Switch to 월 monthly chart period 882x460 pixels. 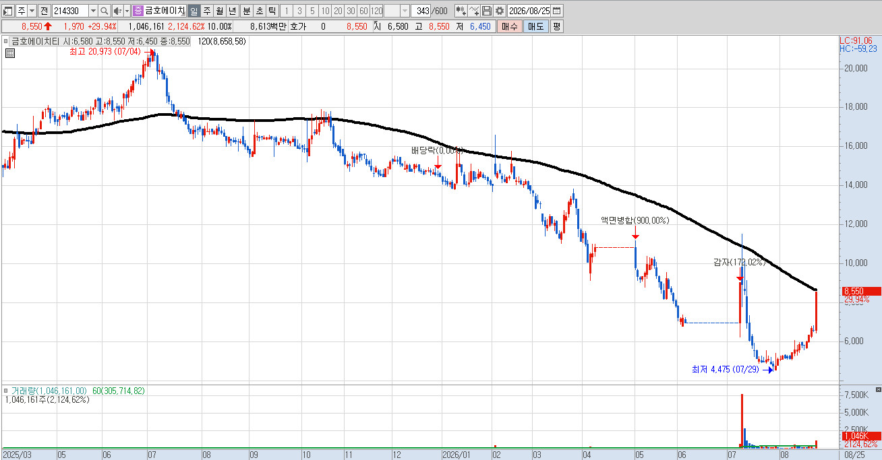(x=219, y=11)
